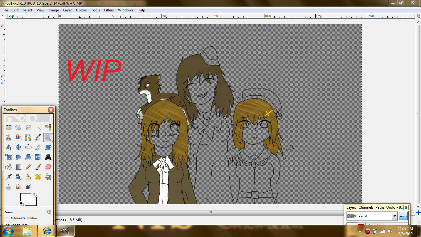
Task: Open Internet Explorer from taskbar
Action: pyautogui.click(x=47, y=231)
